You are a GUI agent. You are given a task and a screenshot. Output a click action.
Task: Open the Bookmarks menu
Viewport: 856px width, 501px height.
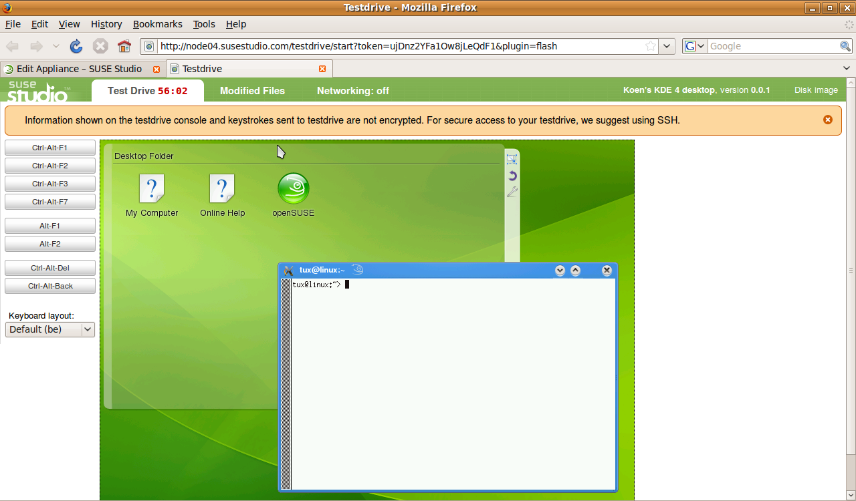(157, 24)
